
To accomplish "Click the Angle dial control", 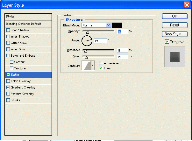I will coord(87,41).
